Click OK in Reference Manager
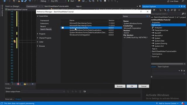187x105 pixels. [x=132, y=86]
